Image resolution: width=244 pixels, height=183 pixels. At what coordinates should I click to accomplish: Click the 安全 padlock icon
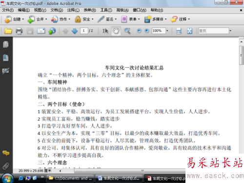[x=78, y=19]
